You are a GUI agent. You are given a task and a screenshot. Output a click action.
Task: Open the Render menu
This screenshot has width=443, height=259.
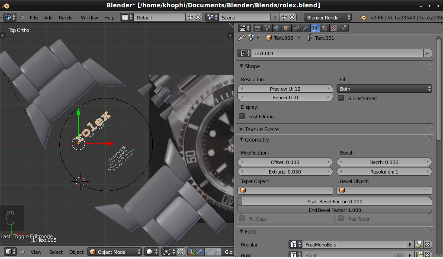[x=66, y=18]
